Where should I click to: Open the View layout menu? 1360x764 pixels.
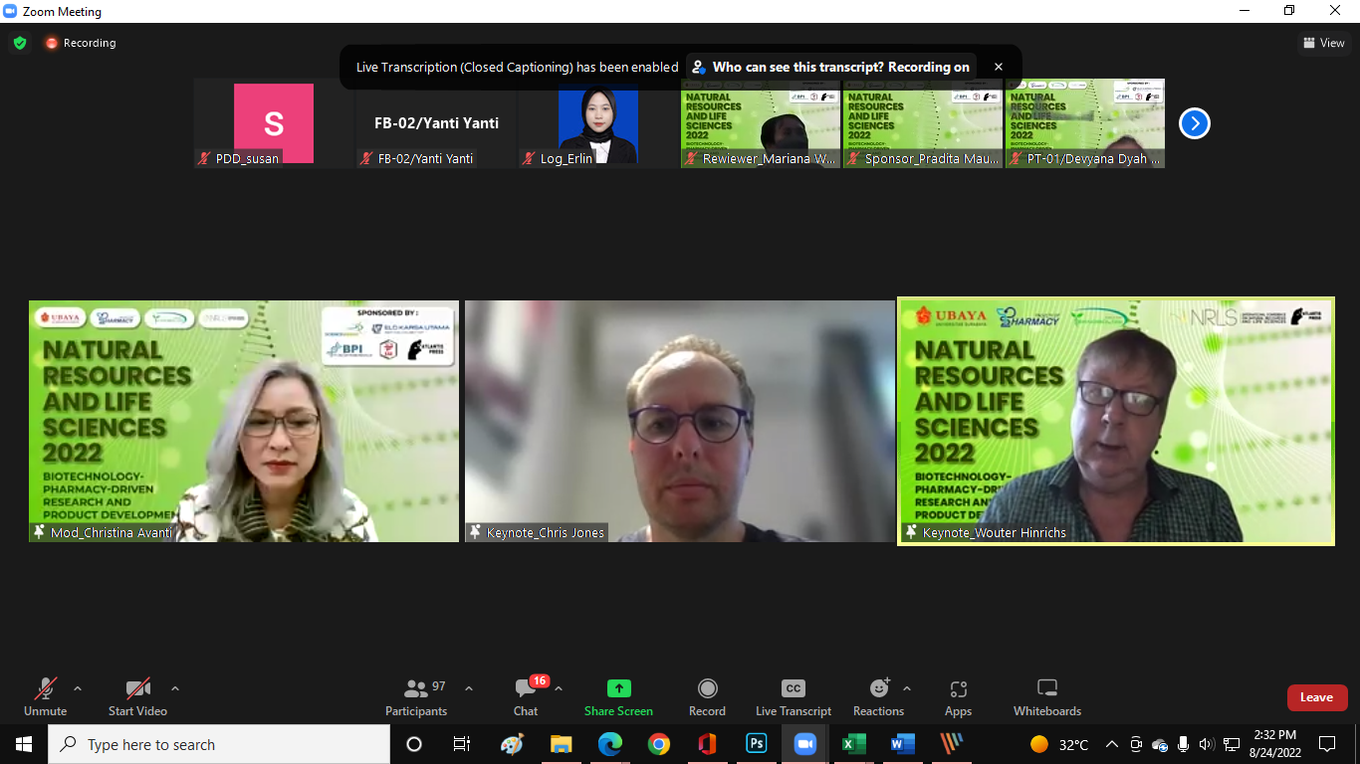(x=1324, y=43)
